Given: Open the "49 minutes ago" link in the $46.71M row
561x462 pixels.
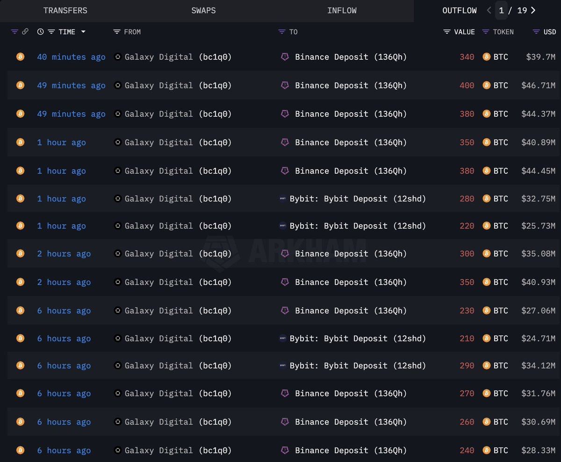Looking at the screenshot, I should coord(71,85).
